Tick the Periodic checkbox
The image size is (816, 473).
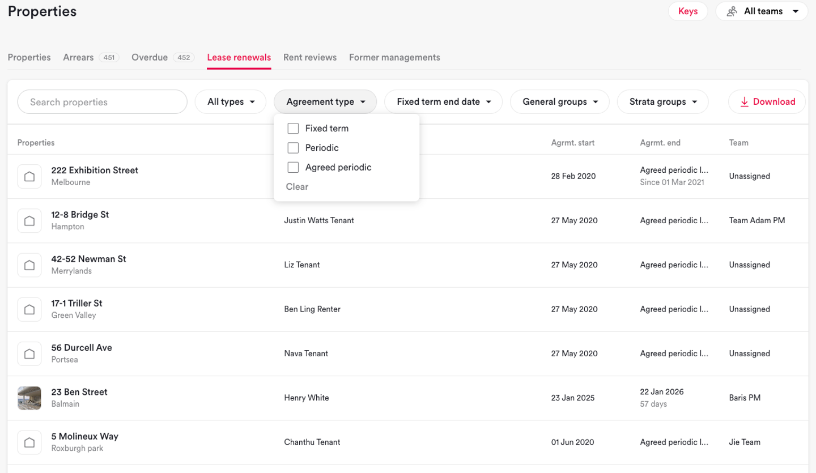(x=293, y=148)
